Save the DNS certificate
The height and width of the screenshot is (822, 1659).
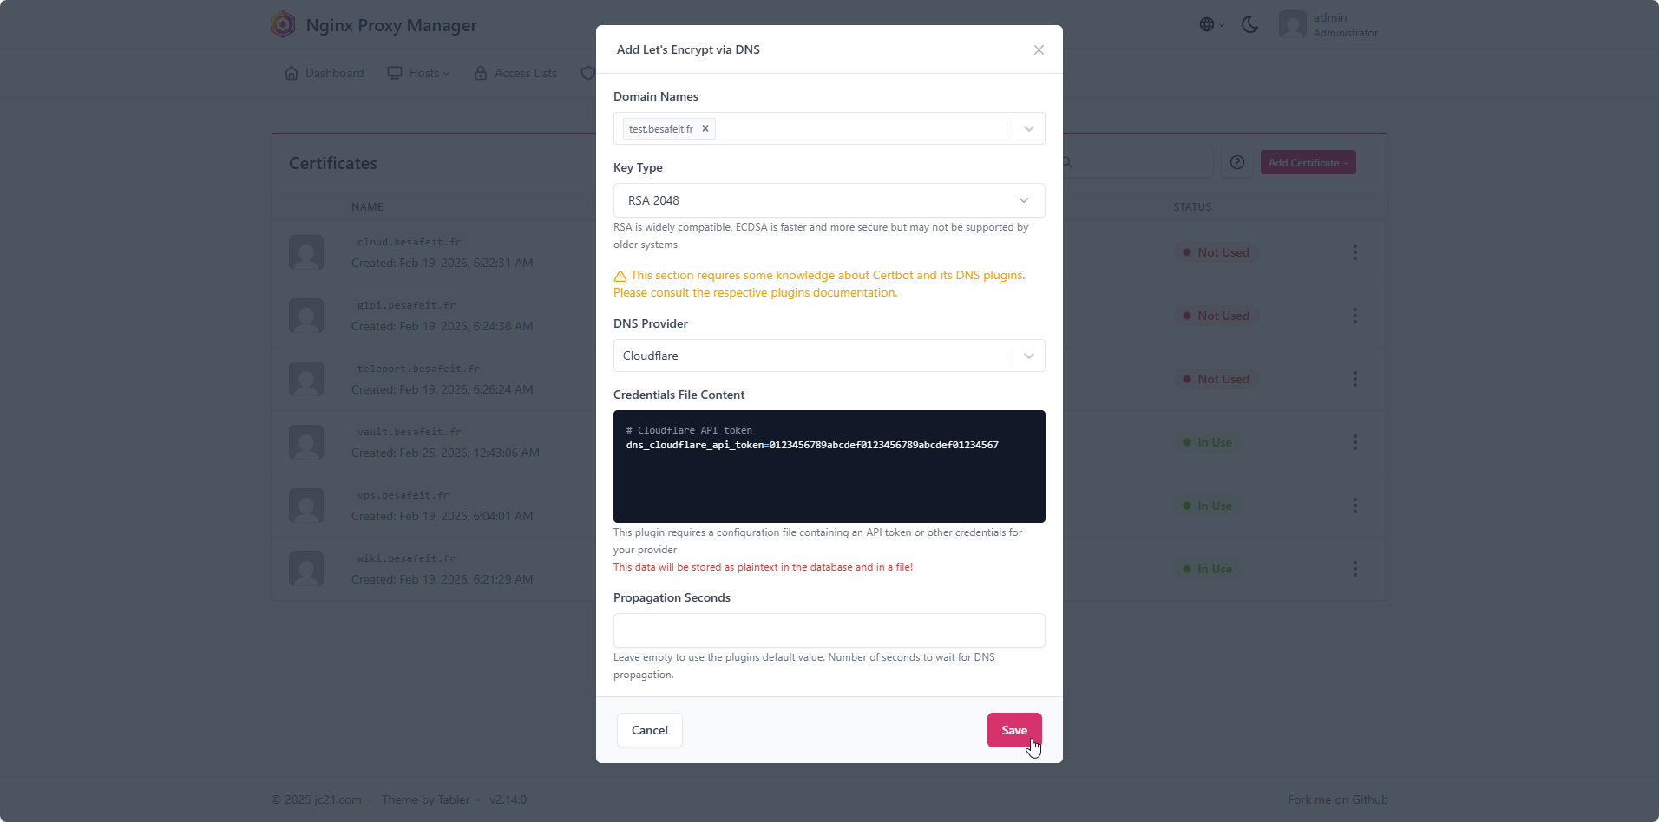pyautogui.click(x=1014, y=730)
